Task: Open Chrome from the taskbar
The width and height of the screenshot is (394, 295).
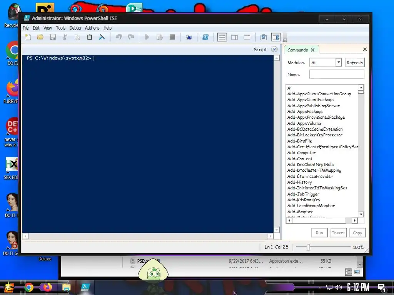Action: click(28, 287)
